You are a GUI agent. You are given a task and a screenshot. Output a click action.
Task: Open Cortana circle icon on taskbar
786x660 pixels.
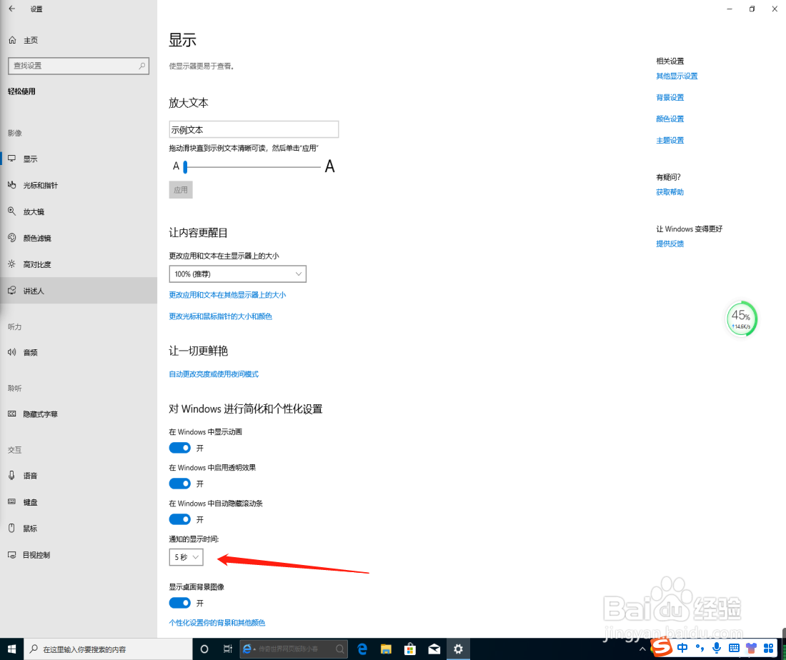[x=204, y=649]
